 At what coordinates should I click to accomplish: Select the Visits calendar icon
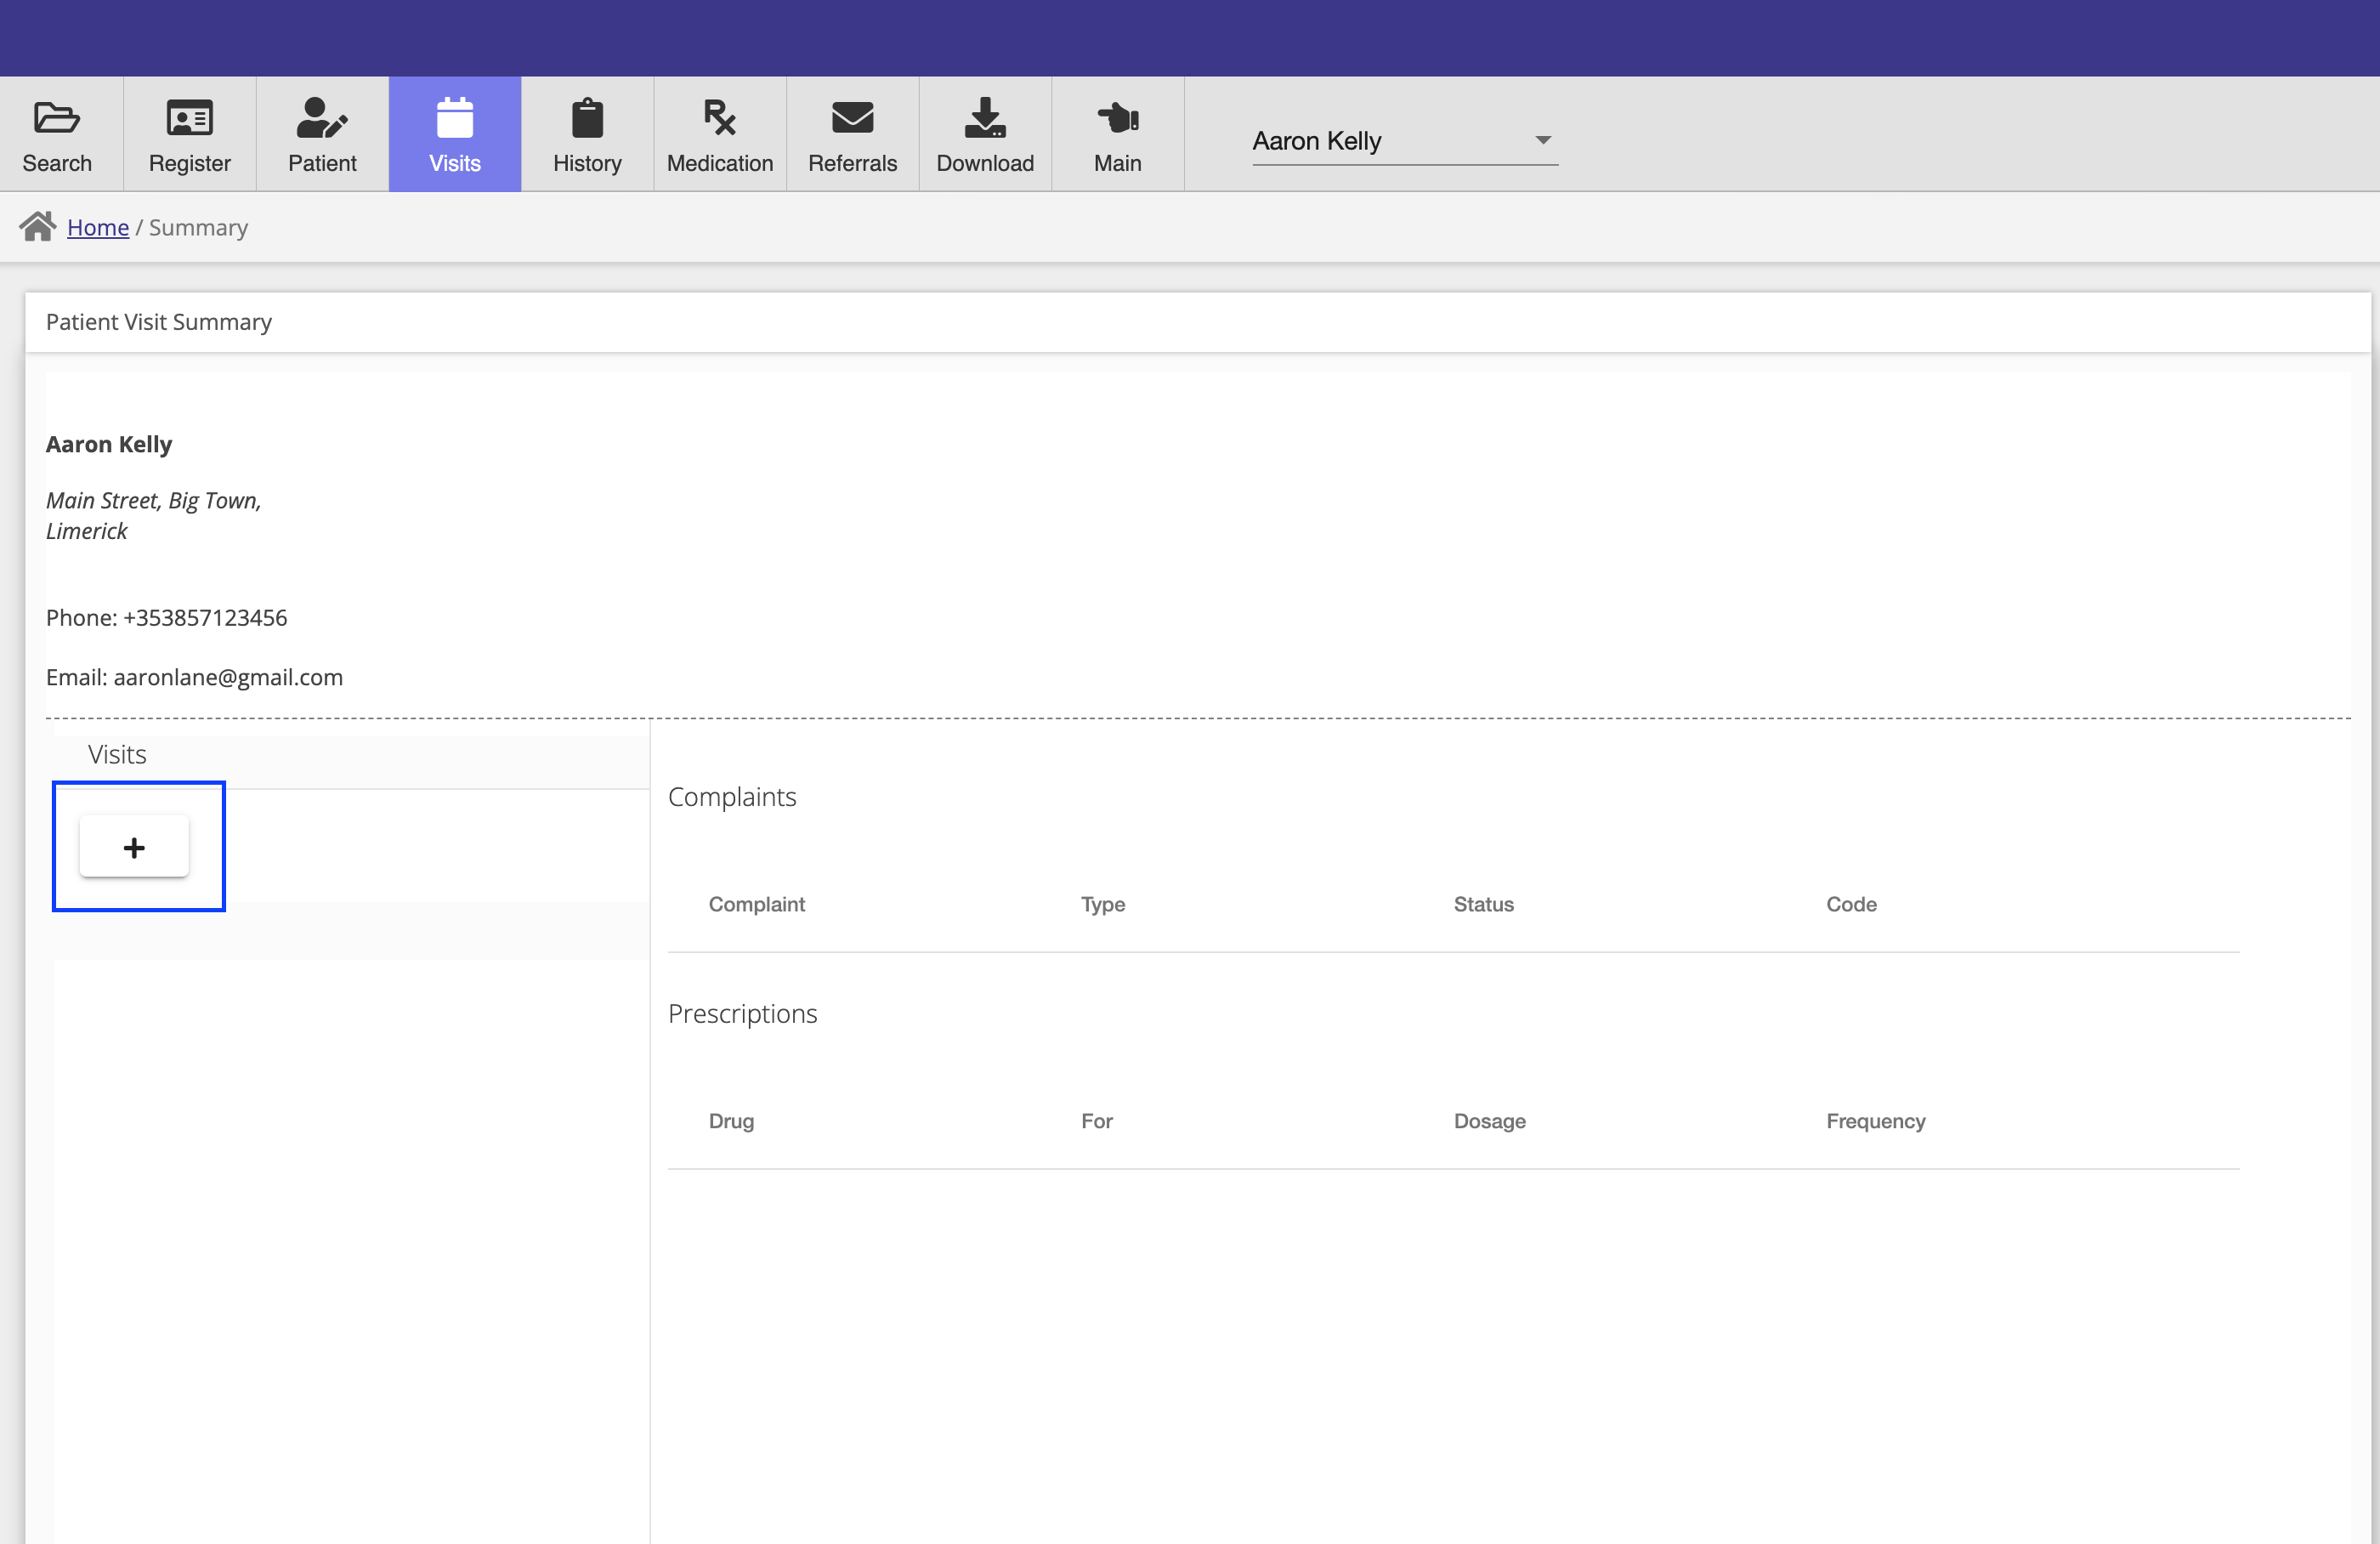pos(455,118)
